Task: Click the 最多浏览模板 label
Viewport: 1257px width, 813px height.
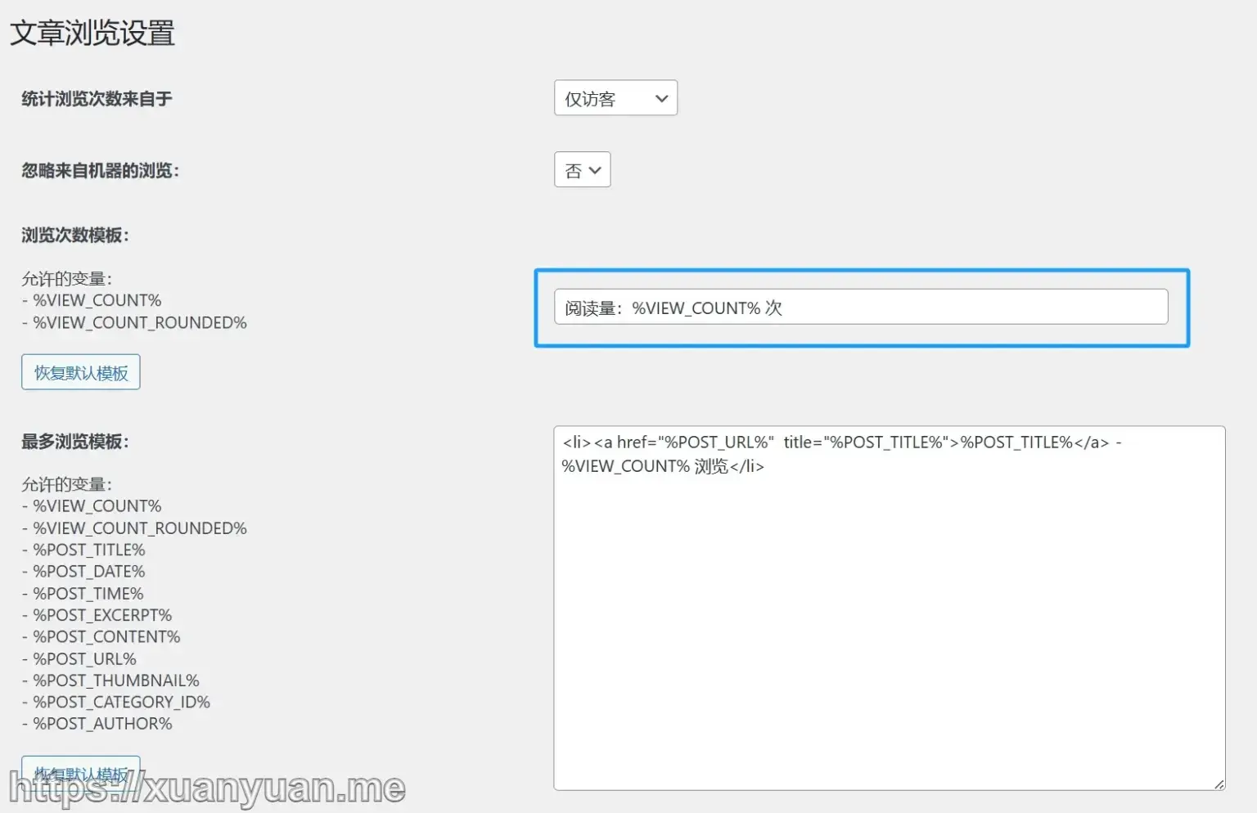Action: (x=75, y=442)
